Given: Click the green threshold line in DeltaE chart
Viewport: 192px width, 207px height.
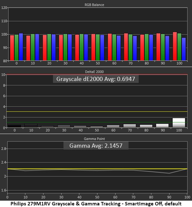Looking at the screenshot, I should pos(97,122).
